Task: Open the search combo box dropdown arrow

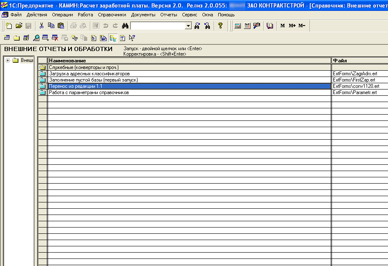Action: (x=188, y=26)
